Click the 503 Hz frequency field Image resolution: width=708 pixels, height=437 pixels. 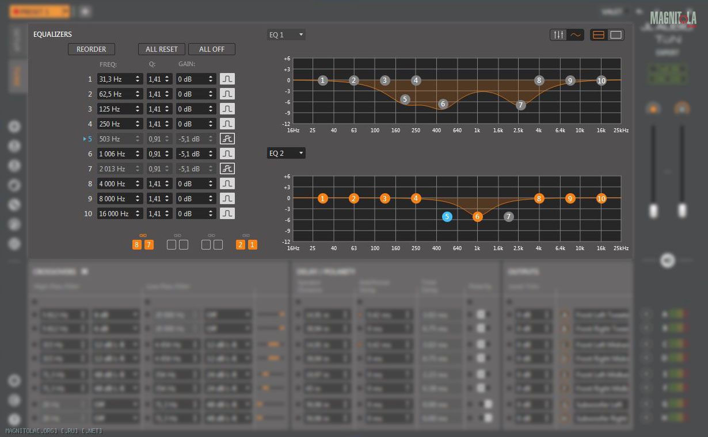(x=120, y=139)
